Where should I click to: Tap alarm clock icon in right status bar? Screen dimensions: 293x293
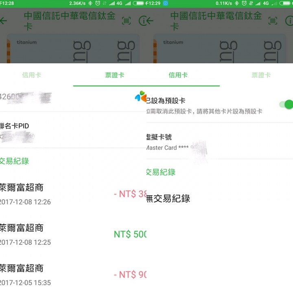244,3
